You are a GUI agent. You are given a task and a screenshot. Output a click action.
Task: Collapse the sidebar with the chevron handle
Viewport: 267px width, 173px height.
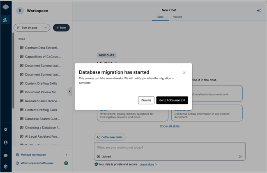(x=69, y=92)
